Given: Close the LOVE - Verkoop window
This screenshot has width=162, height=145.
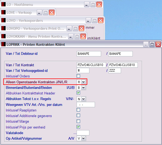Looking at the screenshot, I should point(52,13).
